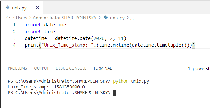Click the Python icon in the breadcrumb
The width and height of the screenshot is (210, 108).
[x=106, y=17]
